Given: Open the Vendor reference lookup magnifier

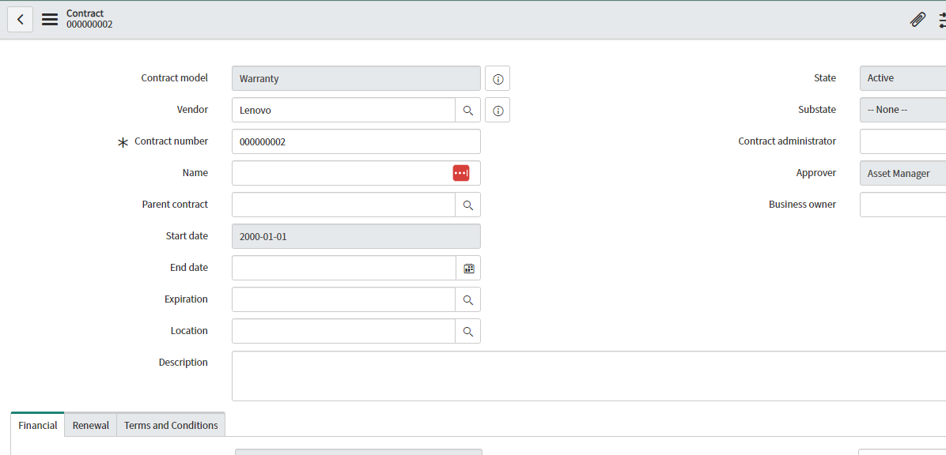Looking at the screenshot, I should click(467, 110).
